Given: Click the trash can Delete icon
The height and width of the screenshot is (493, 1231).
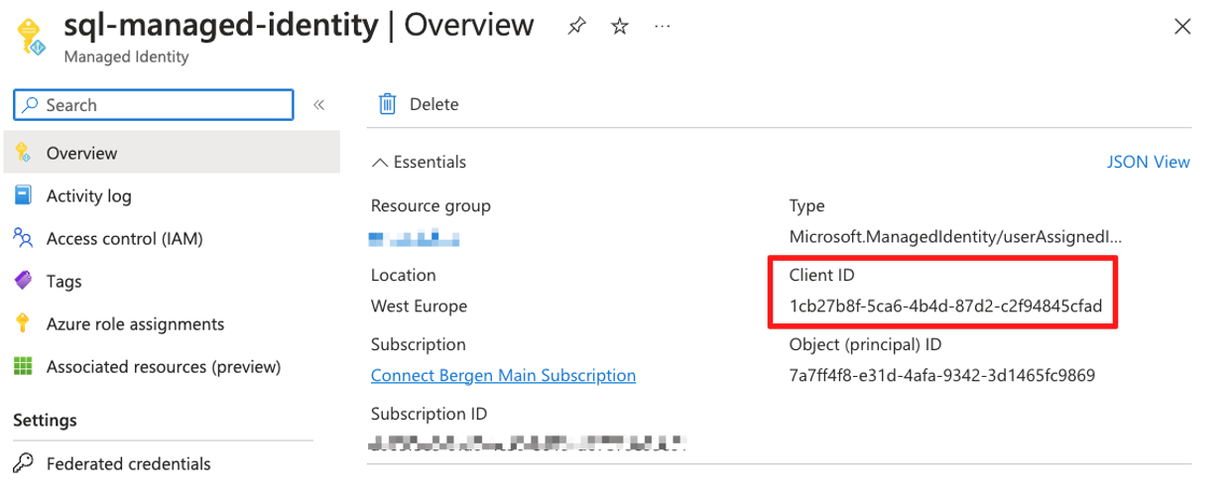Looking at the screenshot, I should tap(388, 104).
